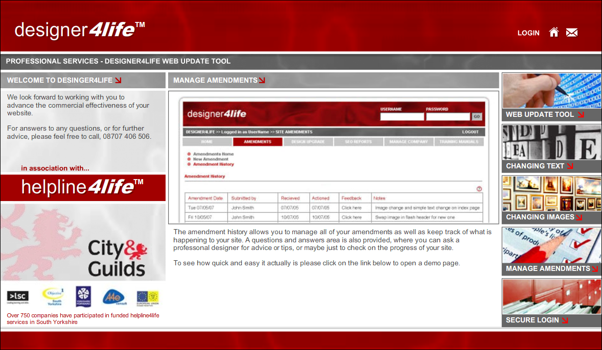The height and width of the screenshot is (350, 602).
Task: Click the European Union flag logo
Action: (148, 298)
